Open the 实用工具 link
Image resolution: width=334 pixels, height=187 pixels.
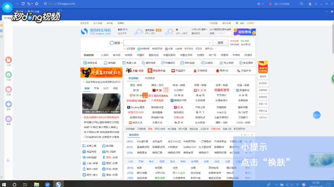(90, 146)
